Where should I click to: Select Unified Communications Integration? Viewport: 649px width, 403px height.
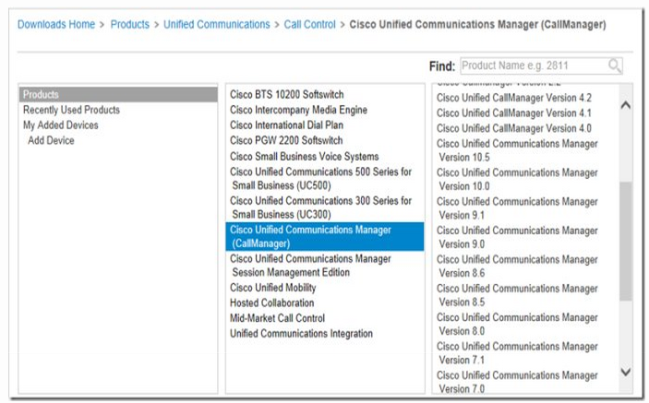[x=301, y=334]
